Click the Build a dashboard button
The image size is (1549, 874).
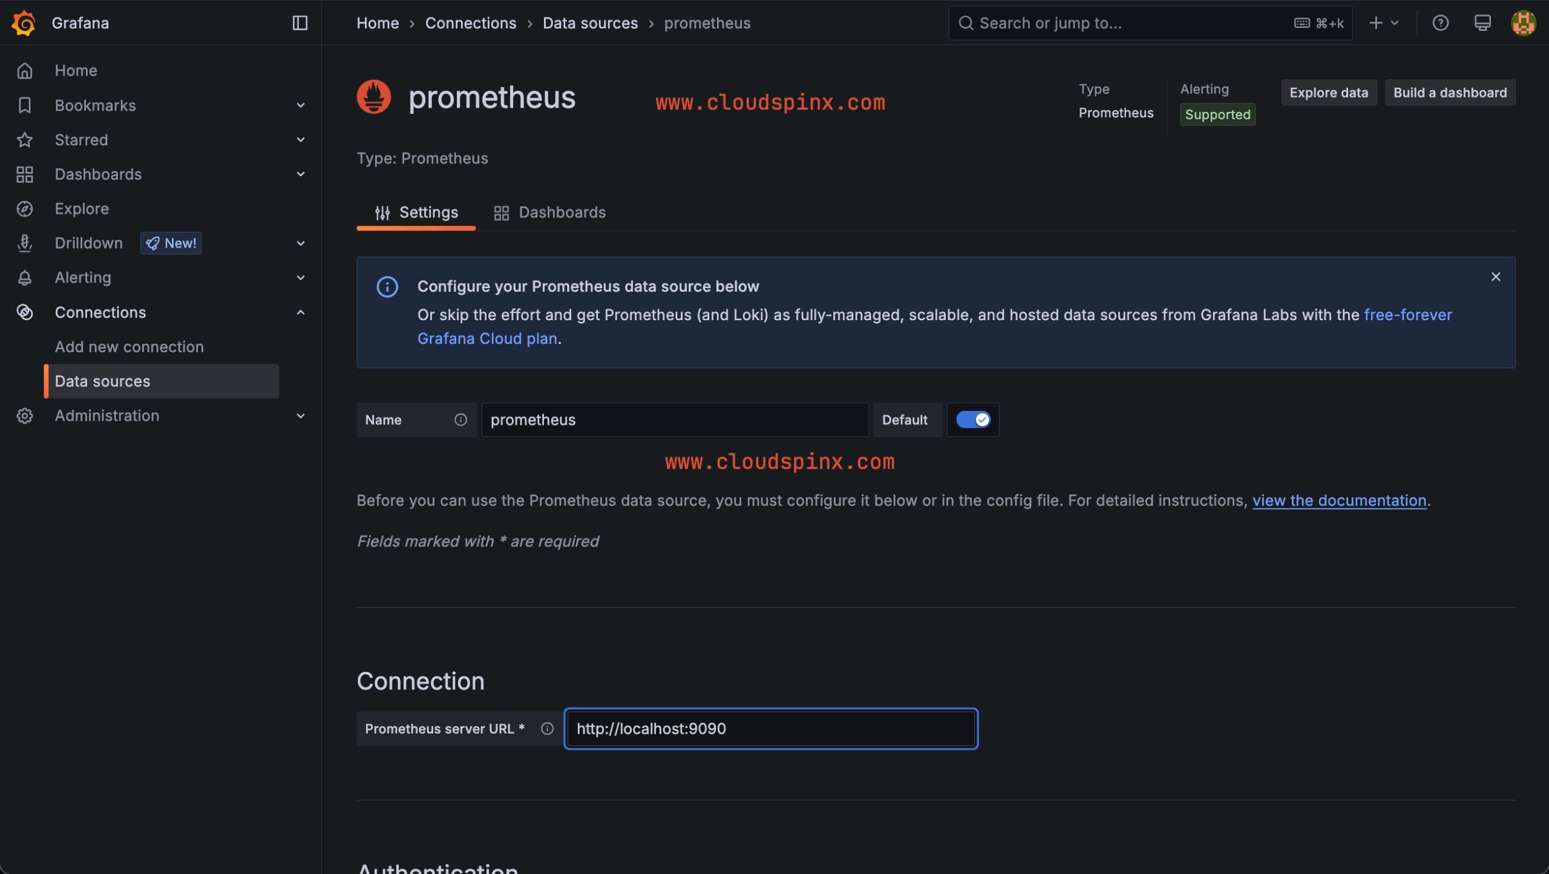[x=1450, y=92]
